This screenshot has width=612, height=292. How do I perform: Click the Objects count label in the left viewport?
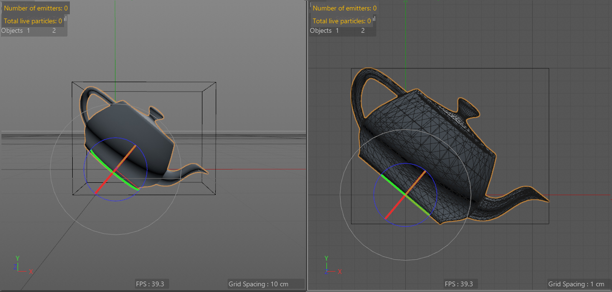29,31
